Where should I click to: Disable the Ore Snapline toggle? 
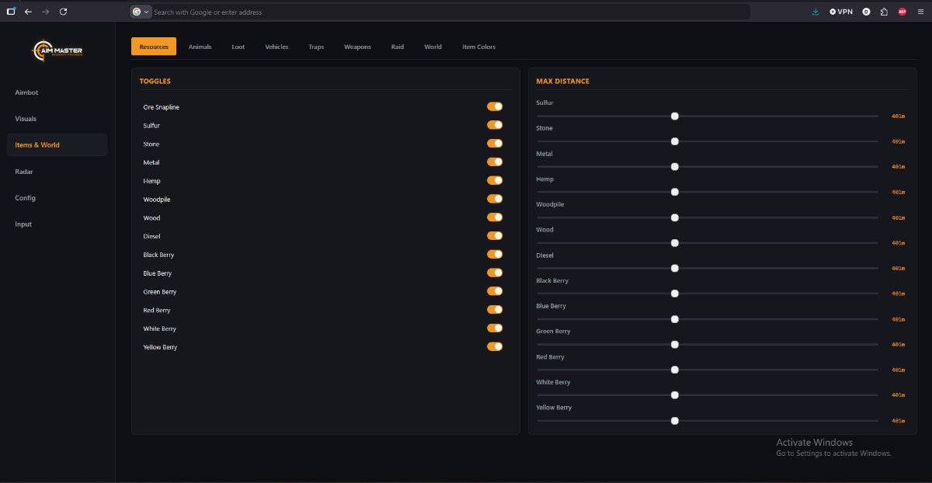pos(495,106)
